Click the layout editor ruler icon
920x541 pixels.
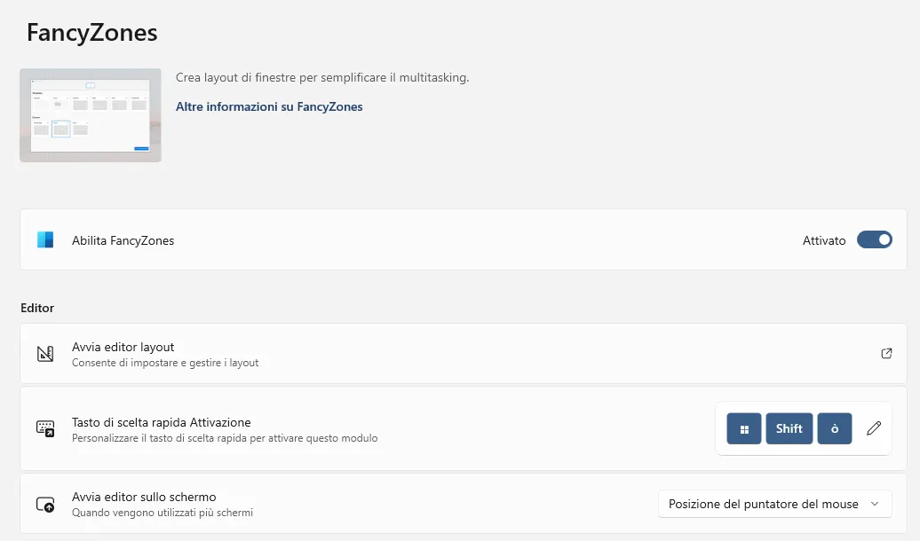point(45,354)
